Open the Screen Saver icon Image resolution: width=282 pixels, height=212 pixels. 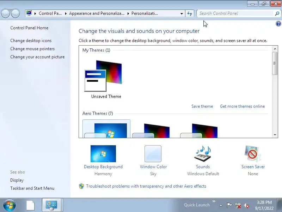[x=253, y=154]
